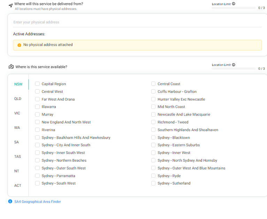The width and height of the screenshot is (267, 219).
Task: Check Sydney - Baulkham Hills And Hawkesbury
Action: 37,137
